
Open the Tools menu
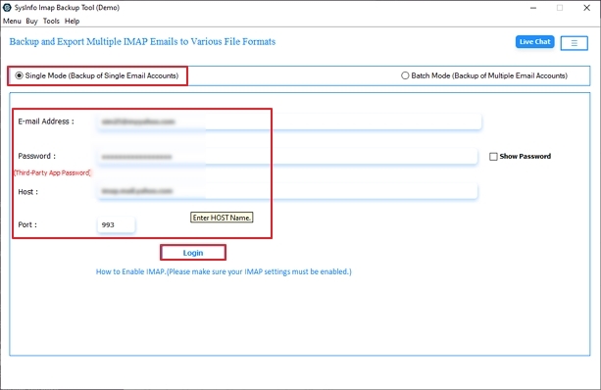(51, 22)
